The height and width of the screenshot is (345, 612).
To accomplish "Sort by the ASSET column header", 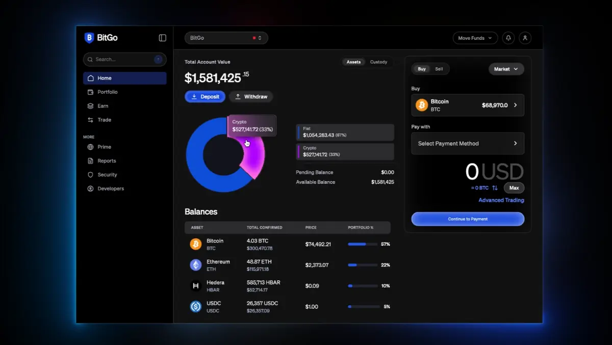I will (x=197, y=228).
